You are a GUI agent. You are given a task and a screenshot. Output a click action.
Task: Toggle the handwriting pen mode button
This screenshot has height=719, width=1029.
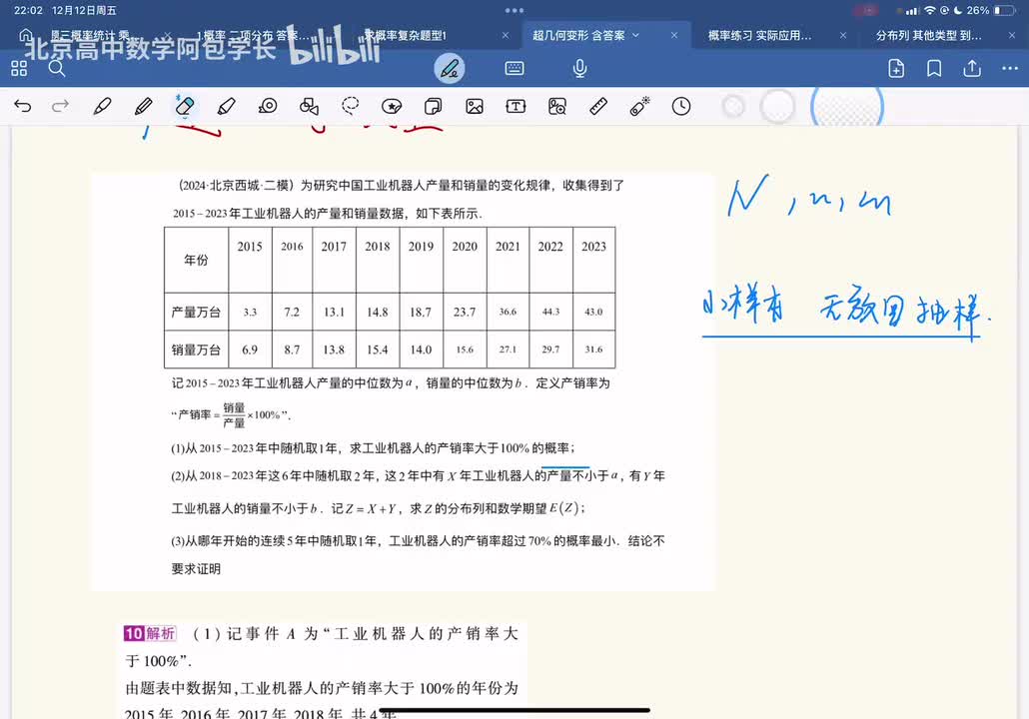click(450, 68)
